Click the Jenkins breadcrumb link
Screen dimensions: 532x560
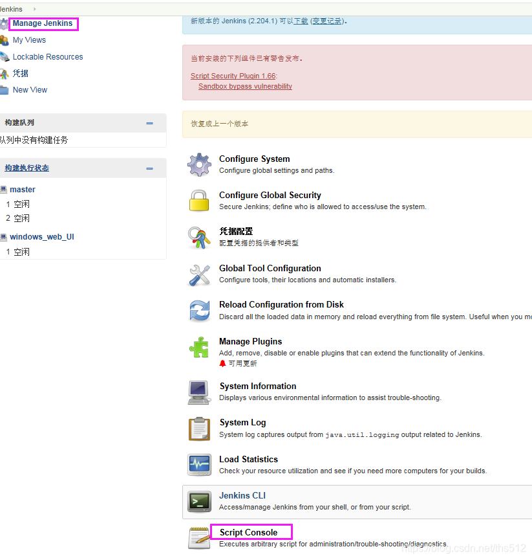pos(11,9)
